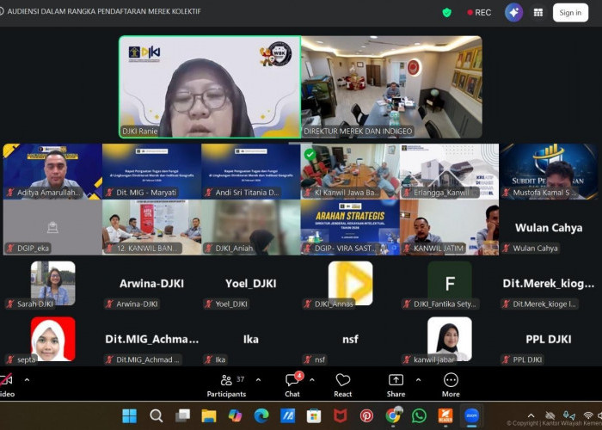
Task: Open File Explorer from taskbar
Action: (x=209, y=415)
